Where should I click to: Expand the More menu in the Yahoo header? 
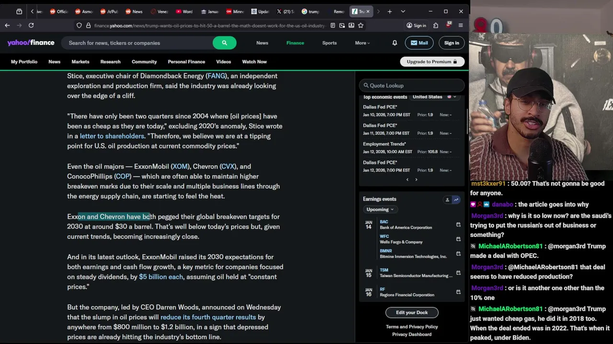click(x=362, y=43)
